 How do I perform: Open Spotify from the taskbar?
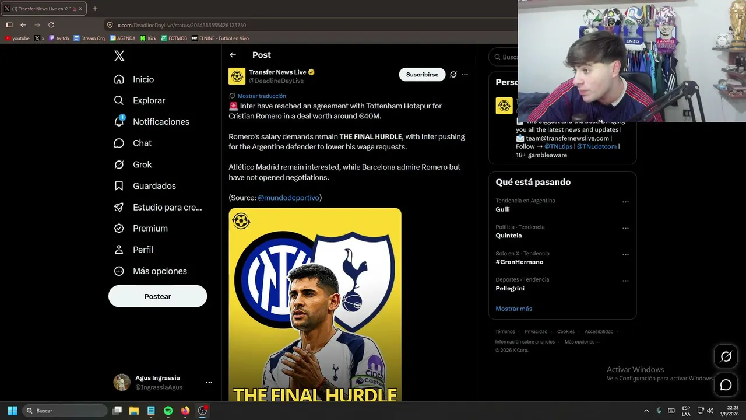click(168, 411)
